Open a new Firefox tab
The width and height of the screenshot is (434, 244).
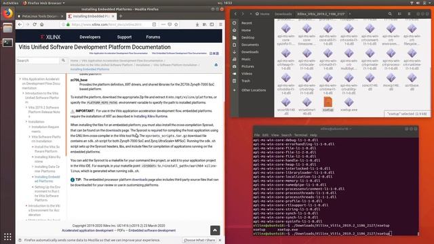tap(121, 16)
